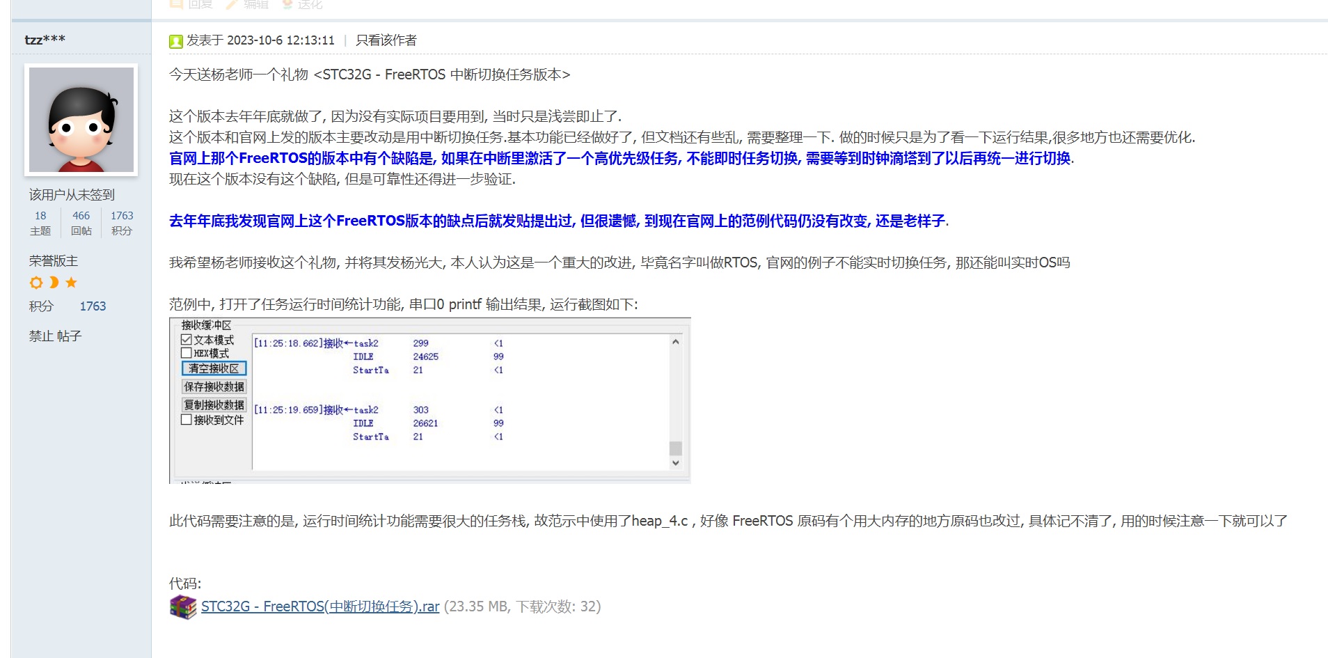Click blue bold line starting 官网上那个FreeRTOS的版本

(x=622, y=158)
